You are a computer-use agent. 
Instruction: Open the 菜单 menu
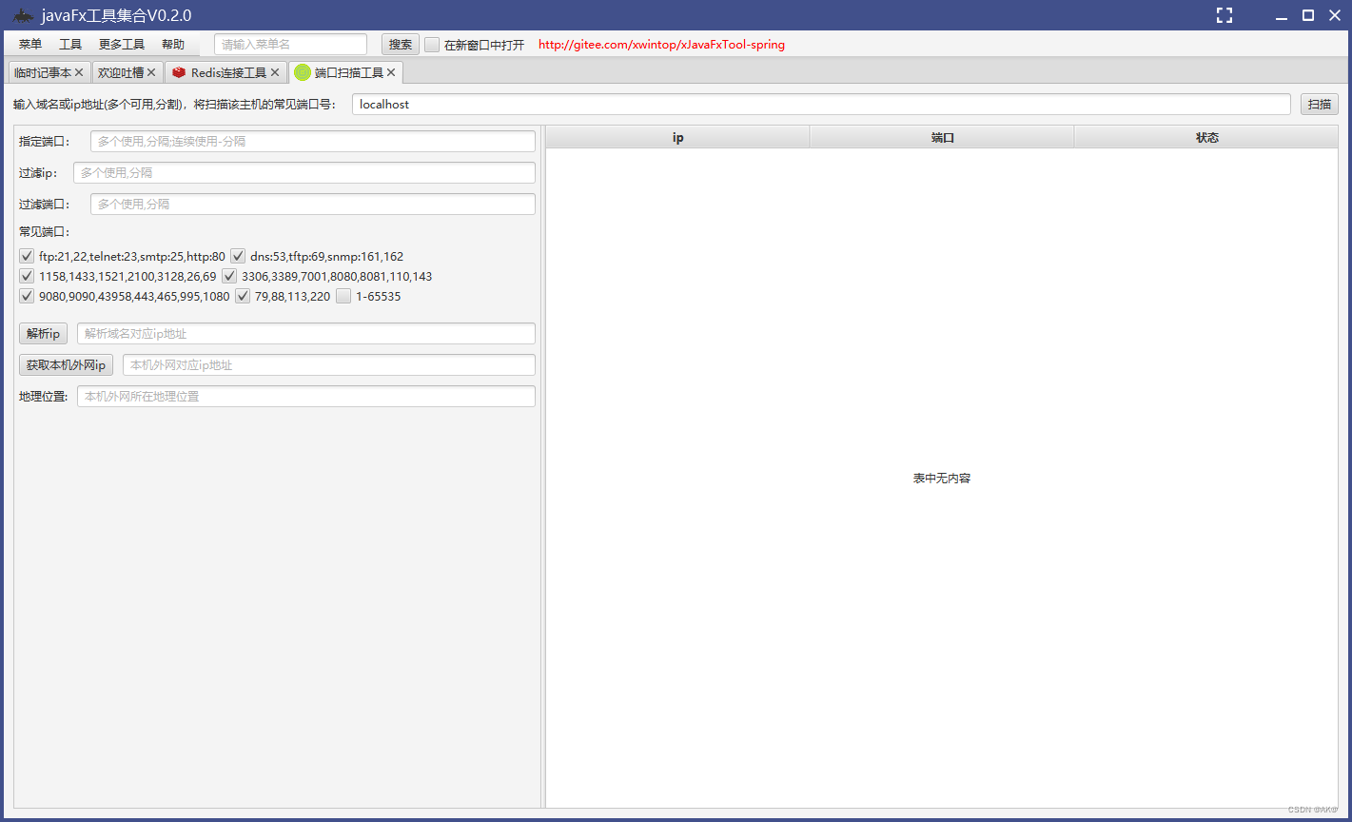pos(30,45)
